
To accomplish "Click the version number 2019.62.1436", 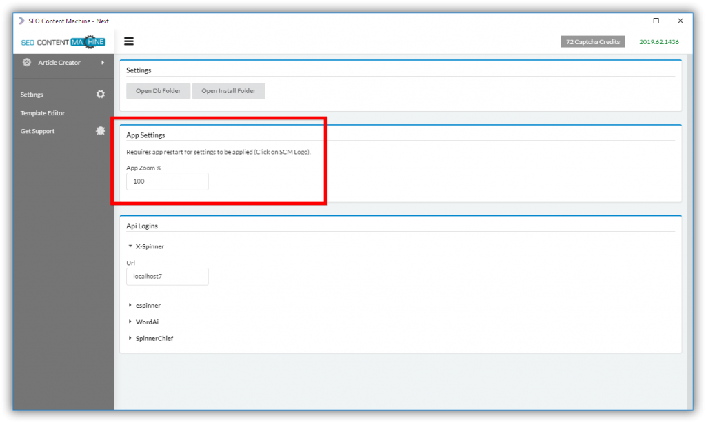I will (659, 42).
